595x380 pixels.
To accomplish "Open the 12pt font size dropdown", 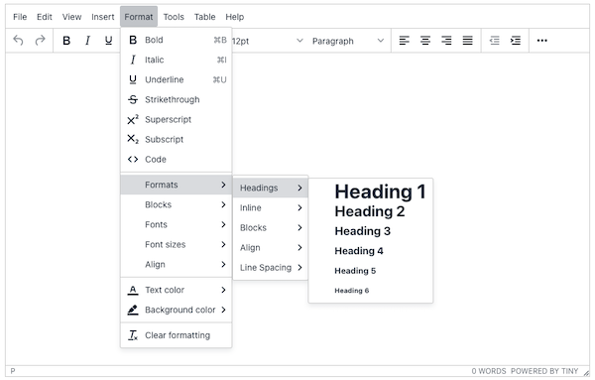I will coord(268,41).
